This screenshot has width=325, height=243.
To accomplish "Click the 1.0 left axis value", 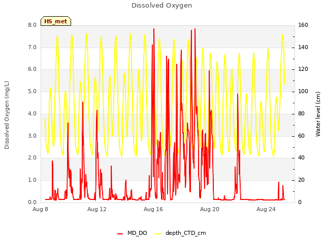I will click(x=32, y=180).
